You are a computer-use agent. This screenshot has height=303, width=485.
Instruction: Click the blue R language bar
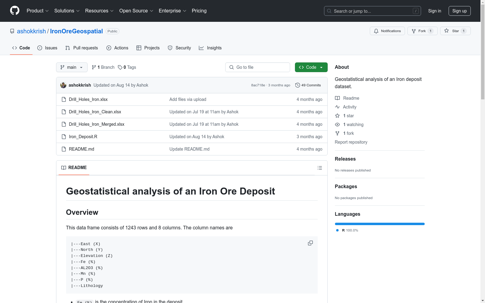(x=380, y=224)
